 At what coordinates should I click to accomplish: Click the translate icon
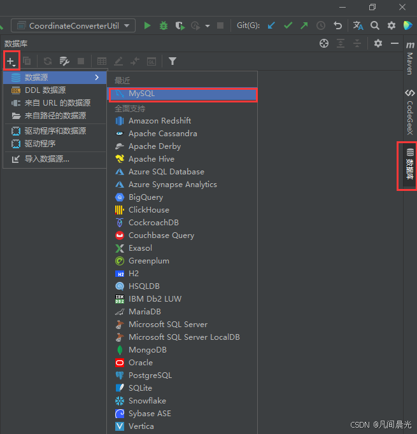point(358,25)
